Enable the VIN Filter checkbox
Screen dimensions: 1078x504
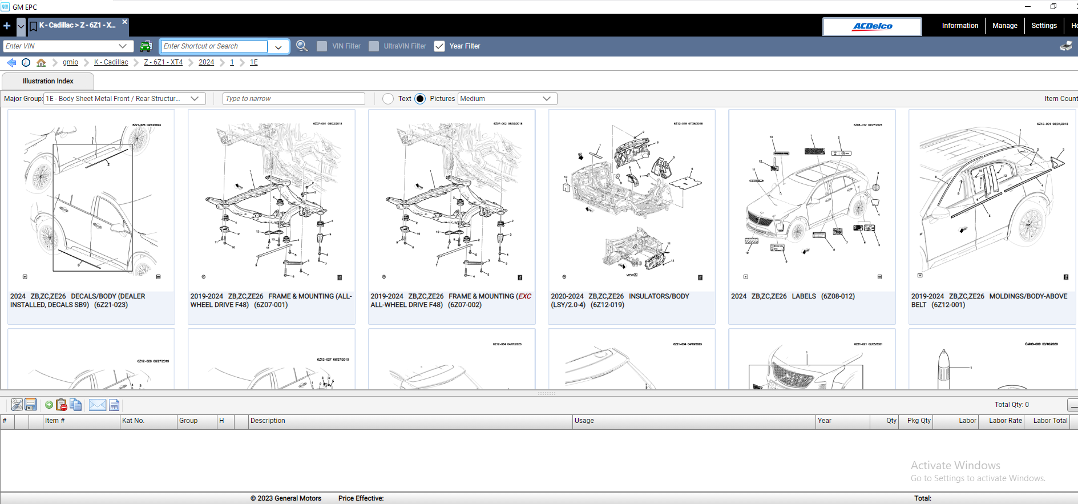coord(322,46)
